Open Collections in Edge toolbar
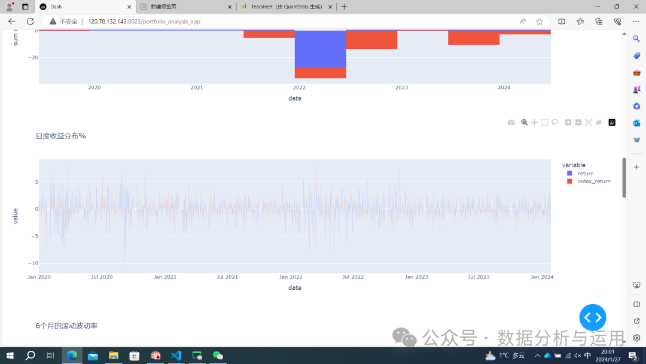This screenshot has height=364, width=646. pos(599,22)
